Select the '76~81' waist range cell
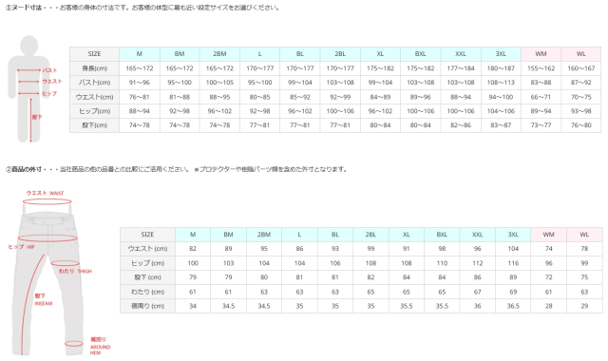 (140, 97)
